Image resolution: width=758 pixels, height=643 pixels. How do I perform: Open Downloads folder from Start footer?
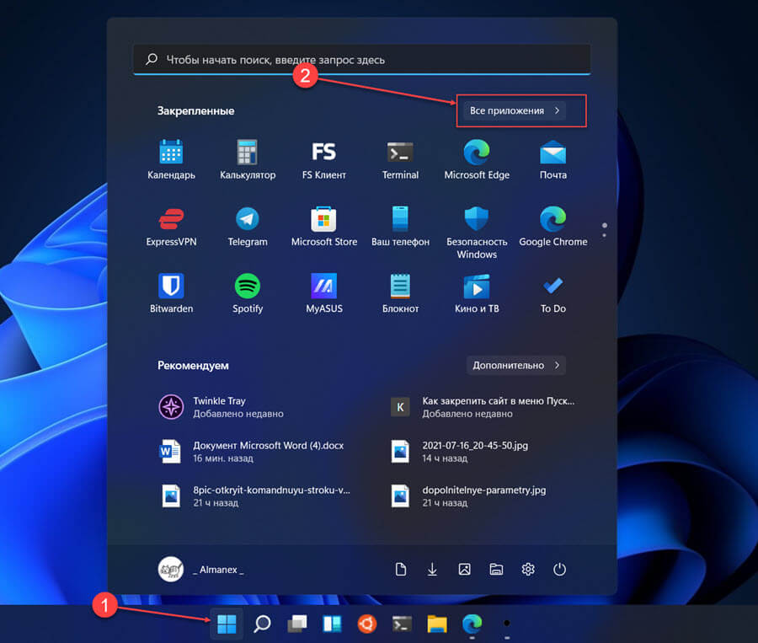click(432, 570)
